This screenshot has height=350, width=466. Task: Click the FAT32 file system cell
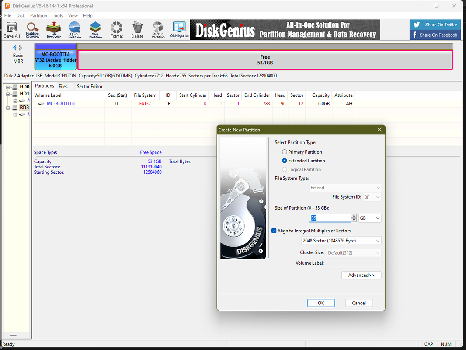coord(145,104)
